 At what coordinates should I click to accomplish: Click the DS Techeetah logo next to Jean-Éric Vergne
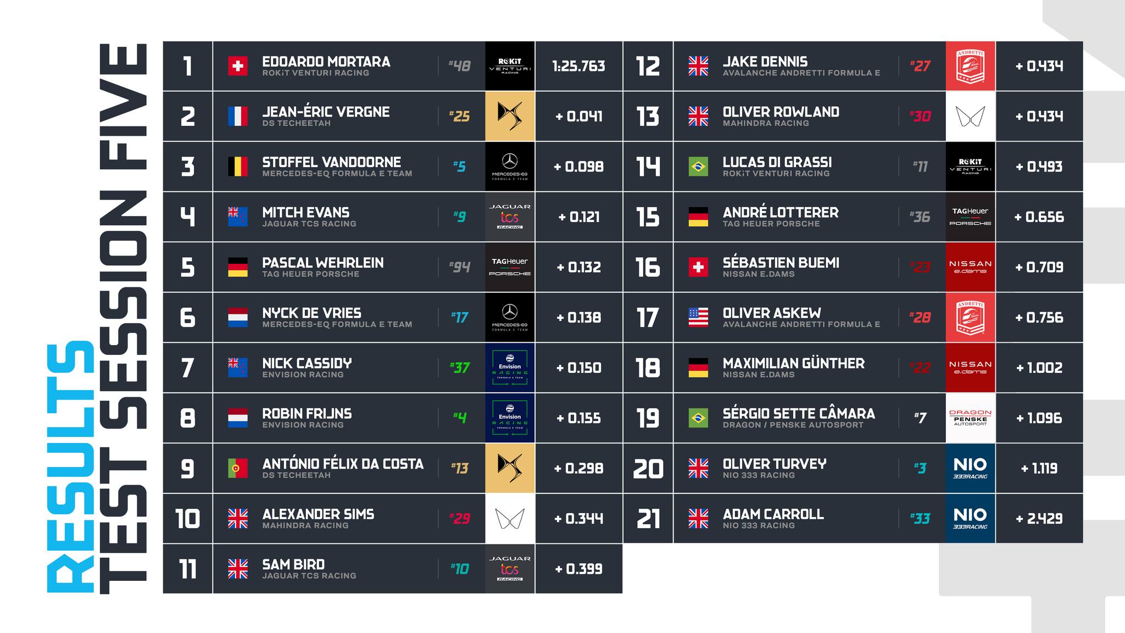pyautogui.click(x=510, y=116)
